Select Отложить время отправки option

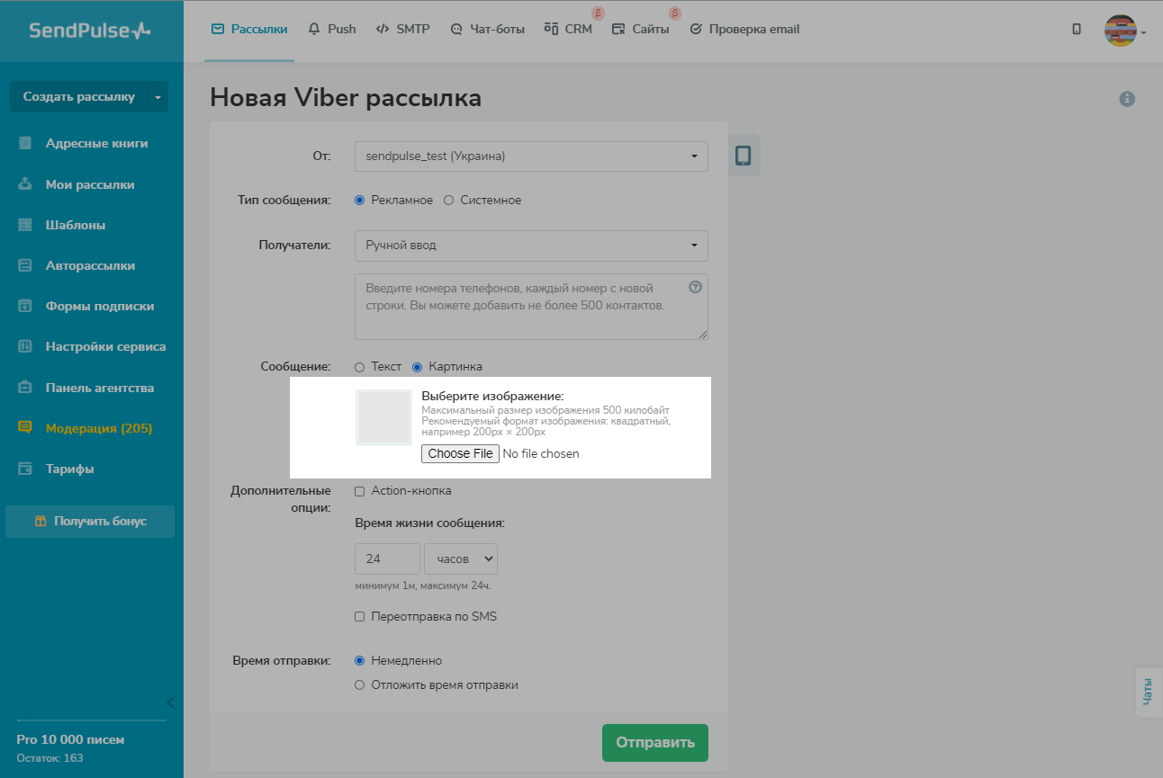(360, 685)
